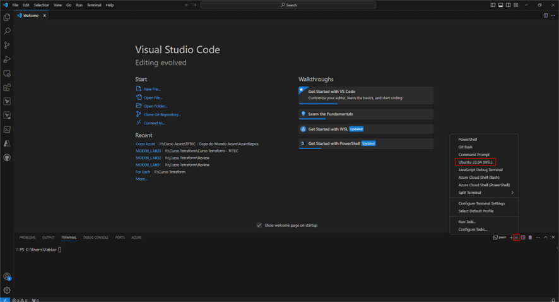Screen dimensions: 559x302
Task: Open the Terraform Cloud view
Action: tap(7, 115)
